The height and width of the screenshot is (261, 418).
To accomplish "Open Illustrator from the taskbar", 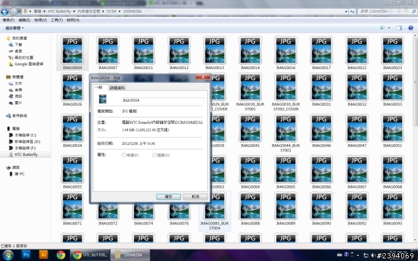I will click(x=44, y=255).
